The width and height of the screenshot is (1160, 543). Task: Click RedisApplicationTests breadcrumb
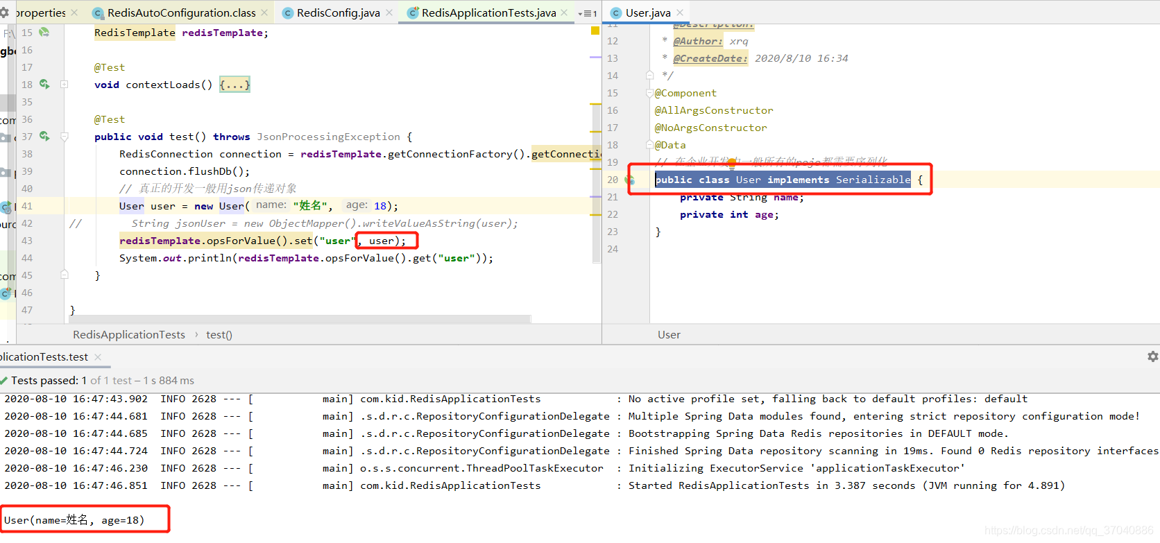point(129,334)
